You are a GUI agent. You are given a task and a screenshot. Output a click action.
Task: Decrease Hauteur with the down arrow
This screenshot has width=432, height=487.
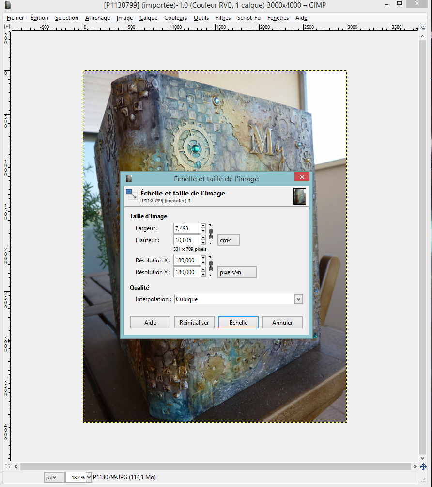pyautogui.click(x=203, y=242)
